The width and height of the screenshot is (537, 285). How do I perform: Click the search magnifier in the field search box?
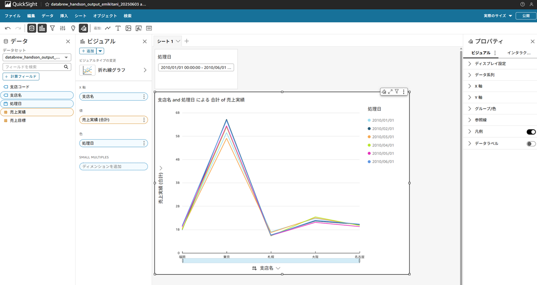click(66, 67)
